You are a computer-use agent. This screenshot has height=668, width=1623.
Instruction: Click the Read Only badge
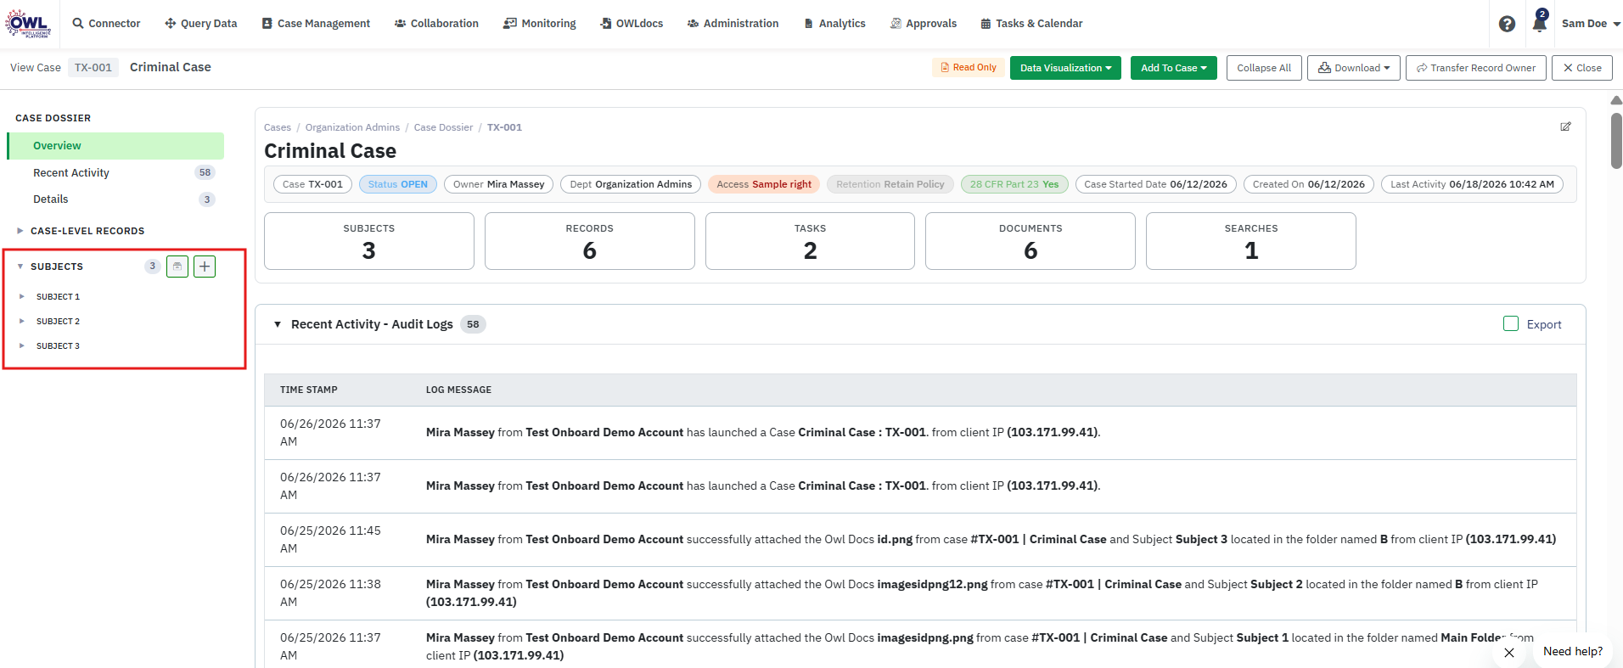click(969, 68)
